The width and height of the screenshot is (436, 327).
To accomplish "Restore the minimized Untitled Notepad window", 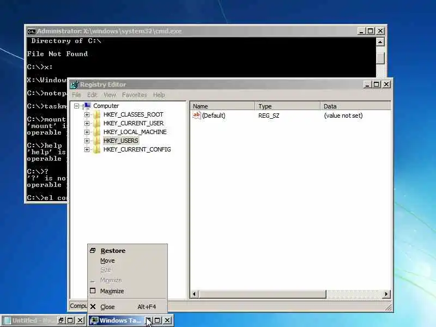I will [61, 320].
